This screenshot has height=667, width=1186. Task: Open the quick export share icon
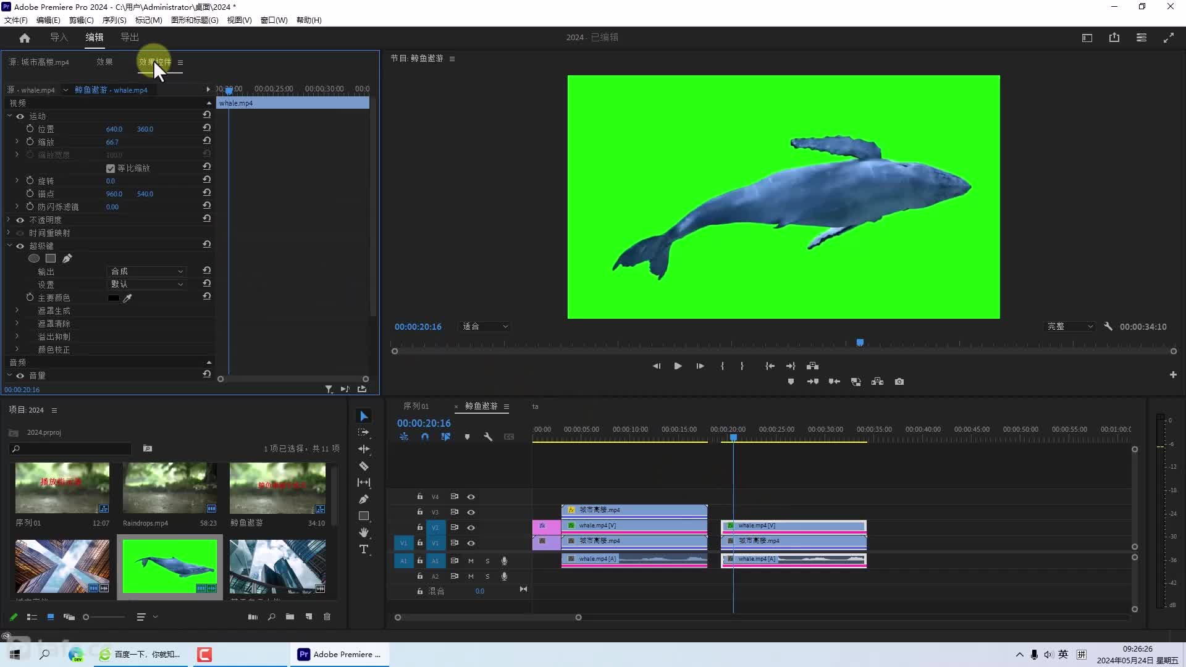tap(1114, 38)
